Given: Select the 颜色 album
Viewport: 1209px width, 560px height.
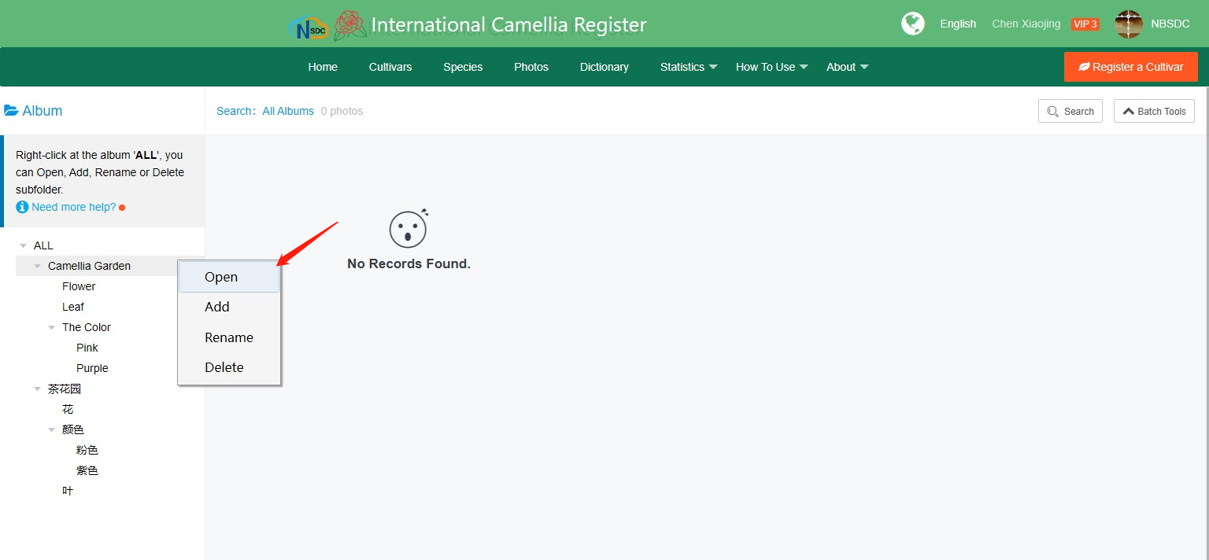Looking at the screenshot, I should 73,429.
